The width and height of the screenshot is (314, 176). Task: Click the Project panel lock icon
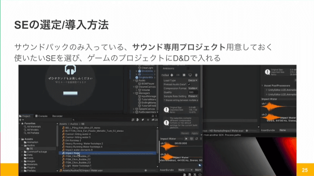click(152, 116)
